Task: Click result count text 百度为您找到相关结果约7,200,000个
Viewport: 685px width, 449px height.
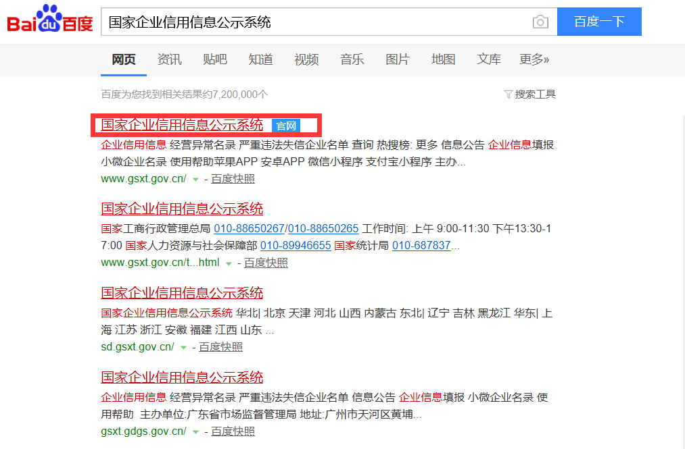Action: (x=185, y=95)
